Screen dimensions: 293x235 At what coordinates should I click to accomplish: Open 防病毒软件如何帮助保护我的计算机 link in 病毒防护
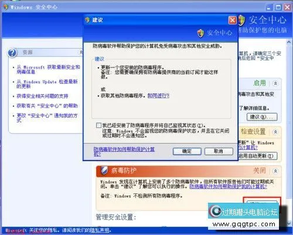228,186
